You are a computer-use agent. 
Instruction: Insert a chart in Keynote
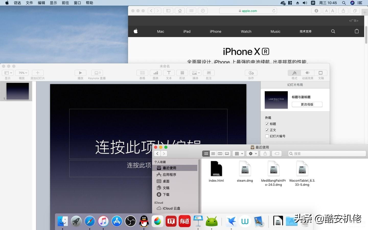point(156,73)
